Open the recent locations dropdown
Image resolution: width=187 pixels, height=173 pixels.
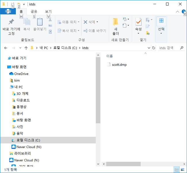(20, 48)
